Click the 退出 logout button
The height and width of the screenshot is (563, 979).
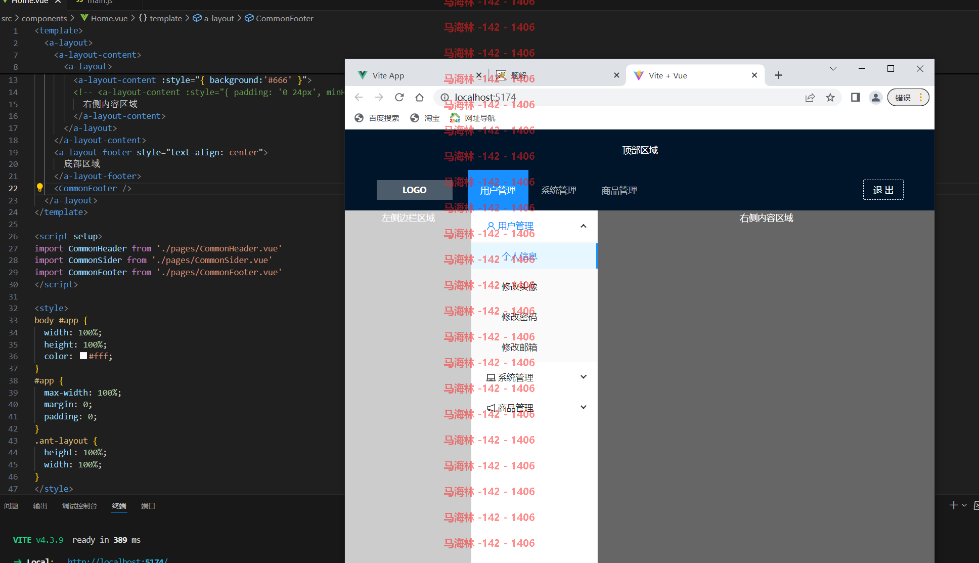pyautogui.click(x=883, y=190)
